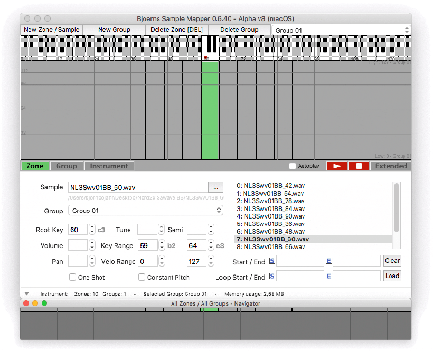Click the sample End position field
433x351 pixels.
(357, 261)
